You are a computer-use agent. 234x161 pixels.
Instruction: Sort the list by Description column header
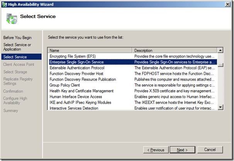[x=174, y=50]
